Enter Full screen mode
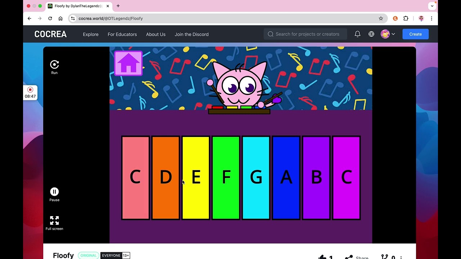461x259 pixels. pyautogui.click(x=54, y=221)
